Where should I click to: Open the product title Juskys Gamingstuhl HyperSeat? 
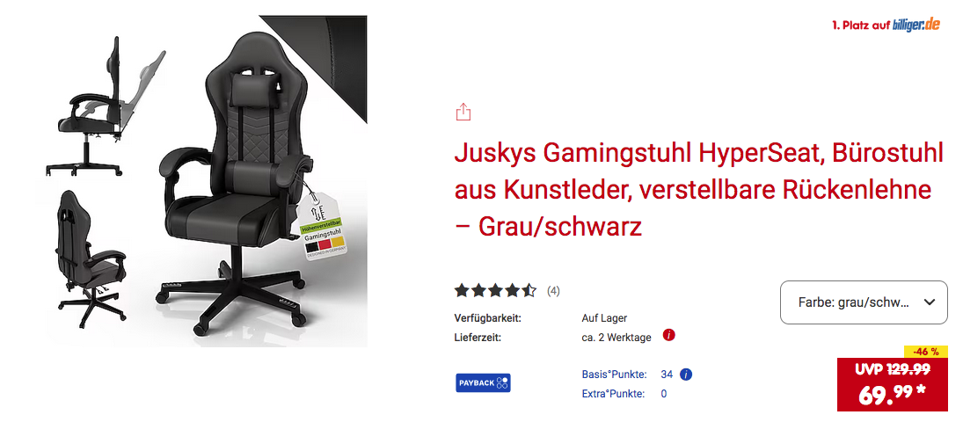tap(699, 191)
